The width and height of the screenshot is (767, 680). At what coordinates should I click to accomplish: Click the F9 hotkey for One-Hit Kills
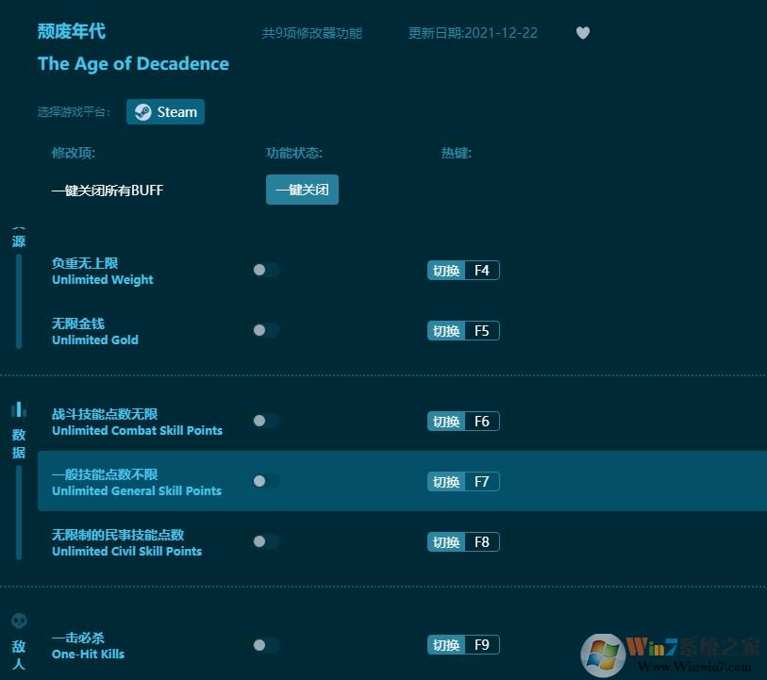point(481,645)
